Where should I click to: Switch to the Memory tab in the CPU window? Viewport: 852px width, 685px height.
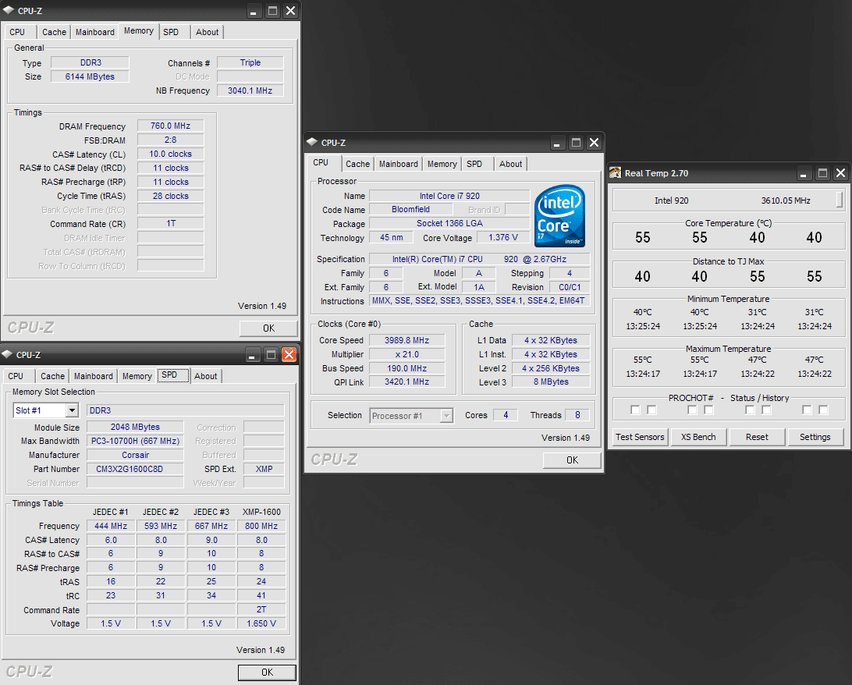coord(442,164)
